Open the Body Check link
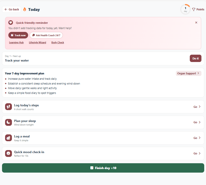Screen dimensions: 206x185 click(x=58, y=43)
